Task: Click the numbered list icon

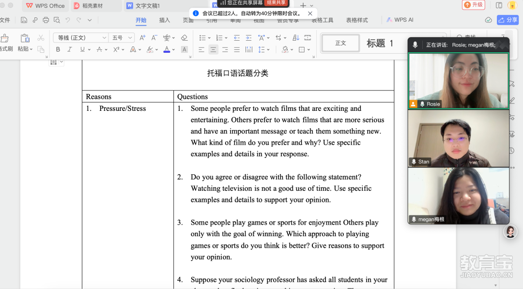Action: [x=219, y=38]
